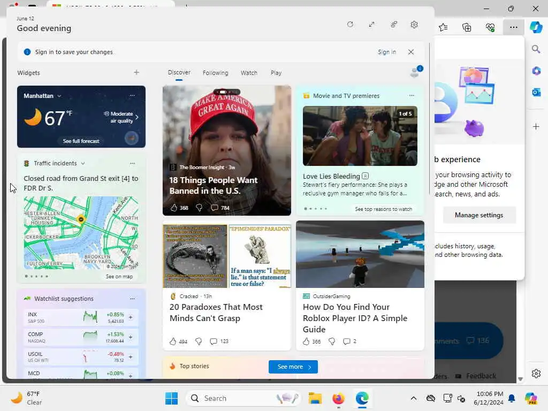Screen dimensions: 548x411
Task: Add USOIL to watchlist
Action: click(131, 357)
